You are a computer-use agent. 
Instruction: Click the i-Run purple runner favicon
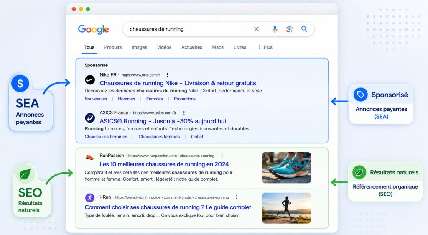pos(89,197)
